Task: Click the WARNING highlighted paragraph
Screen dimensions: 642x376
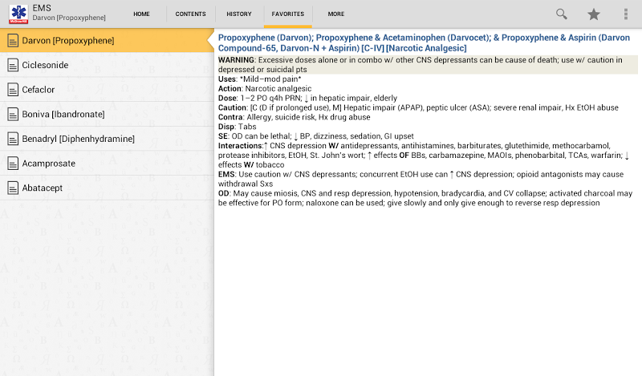Action: click(428, 65)
